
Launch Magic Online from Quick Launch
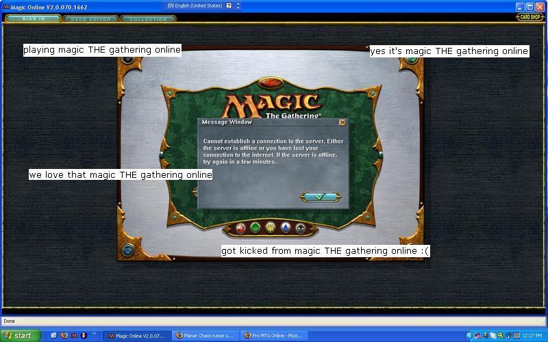click(x=74, y=336)
